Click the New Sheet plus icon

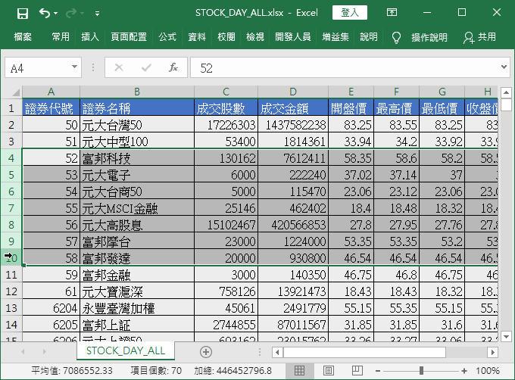pos(206,352)
